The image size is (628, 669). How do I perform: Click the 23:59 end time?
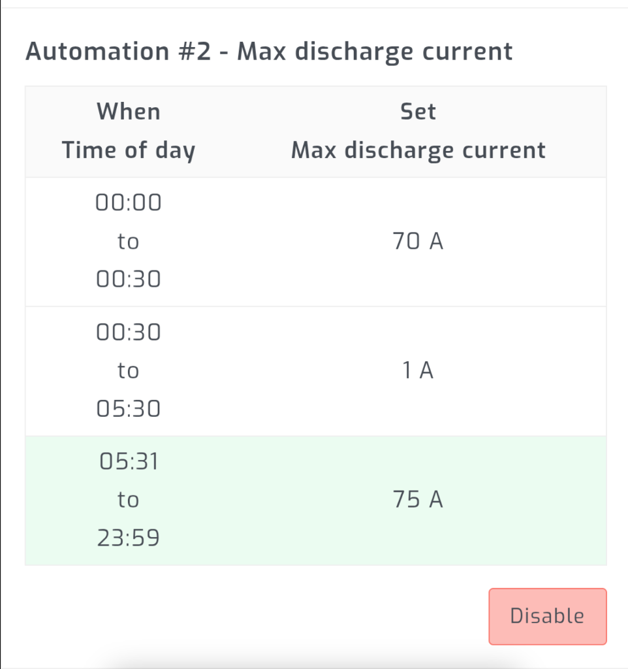(129, 537)
